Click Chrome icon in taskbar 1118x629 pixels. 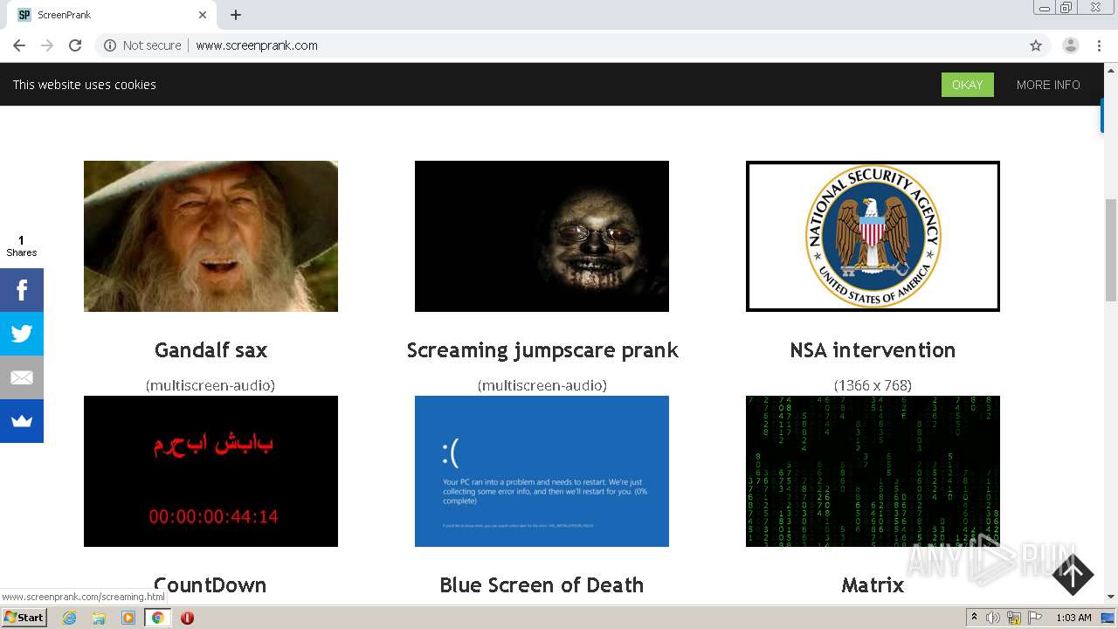(158, 618)
